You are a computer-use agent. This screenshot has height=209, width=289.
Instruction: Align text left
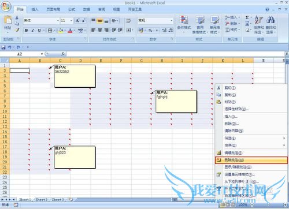click(94, 30)
